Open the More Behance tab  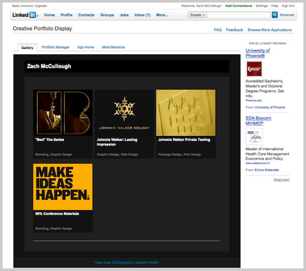coord(113,47)
